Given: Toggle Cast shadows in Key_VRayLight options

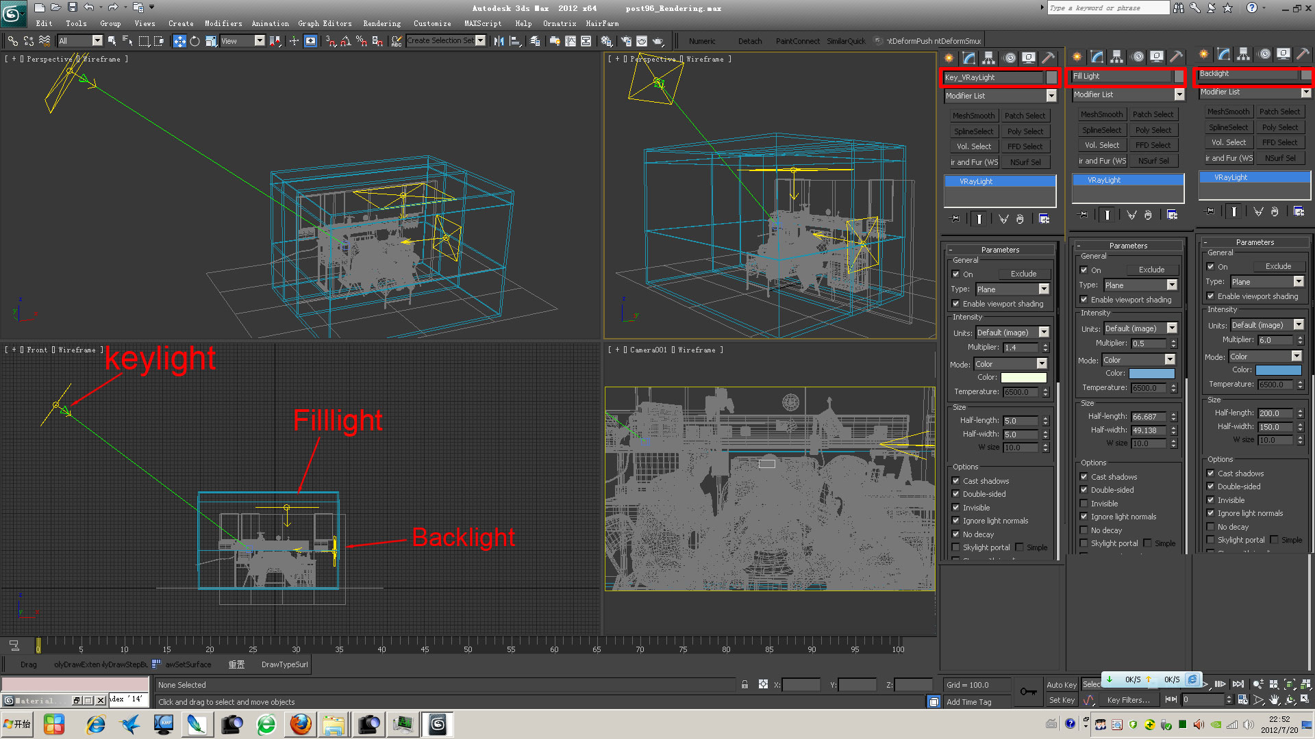Looking at the screenshot, I should (x=955, y=481).
